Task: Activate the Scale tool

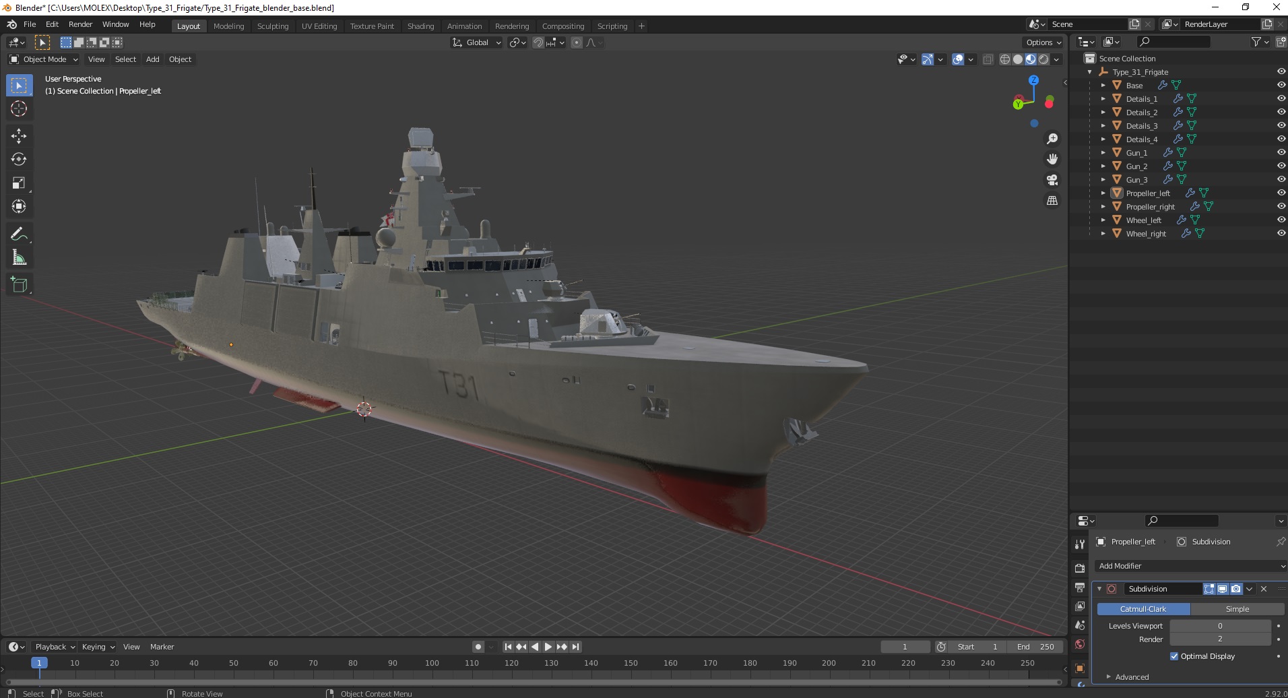Action: (19, 183)
